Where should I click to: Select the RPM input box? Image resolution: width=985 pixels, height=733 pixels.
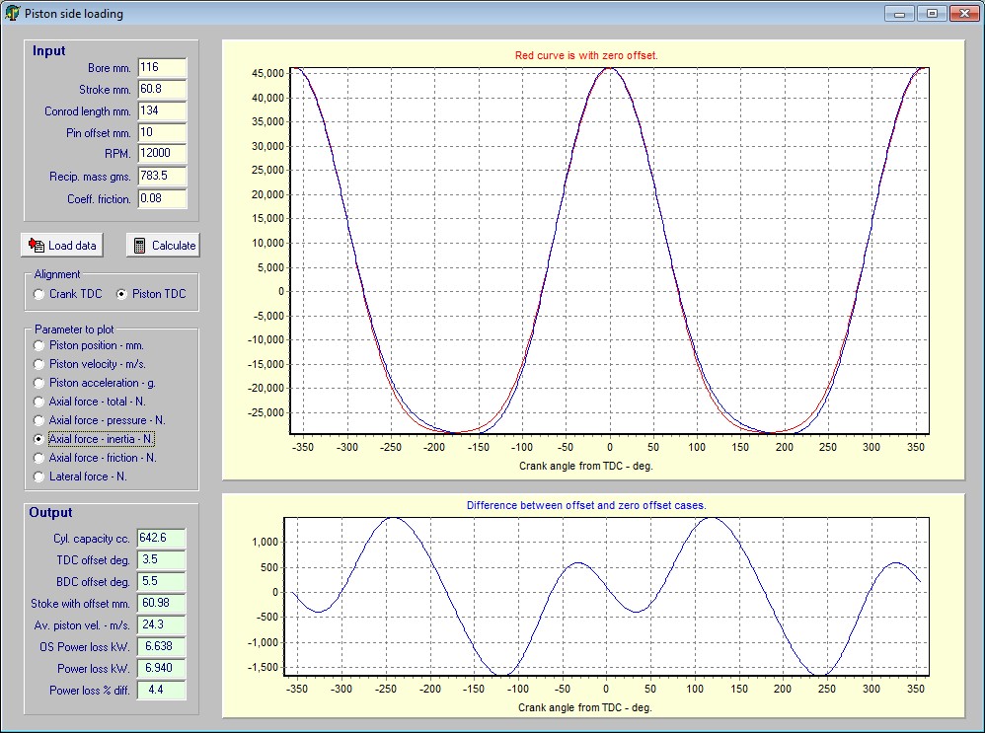click(x=162, y=155)
